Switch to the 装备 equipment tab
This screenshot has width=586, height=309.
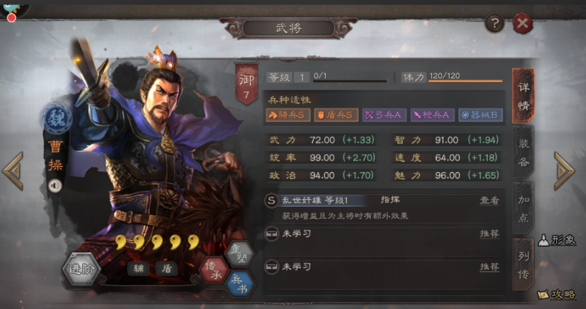pyautogui.click(x=523, y=152)
